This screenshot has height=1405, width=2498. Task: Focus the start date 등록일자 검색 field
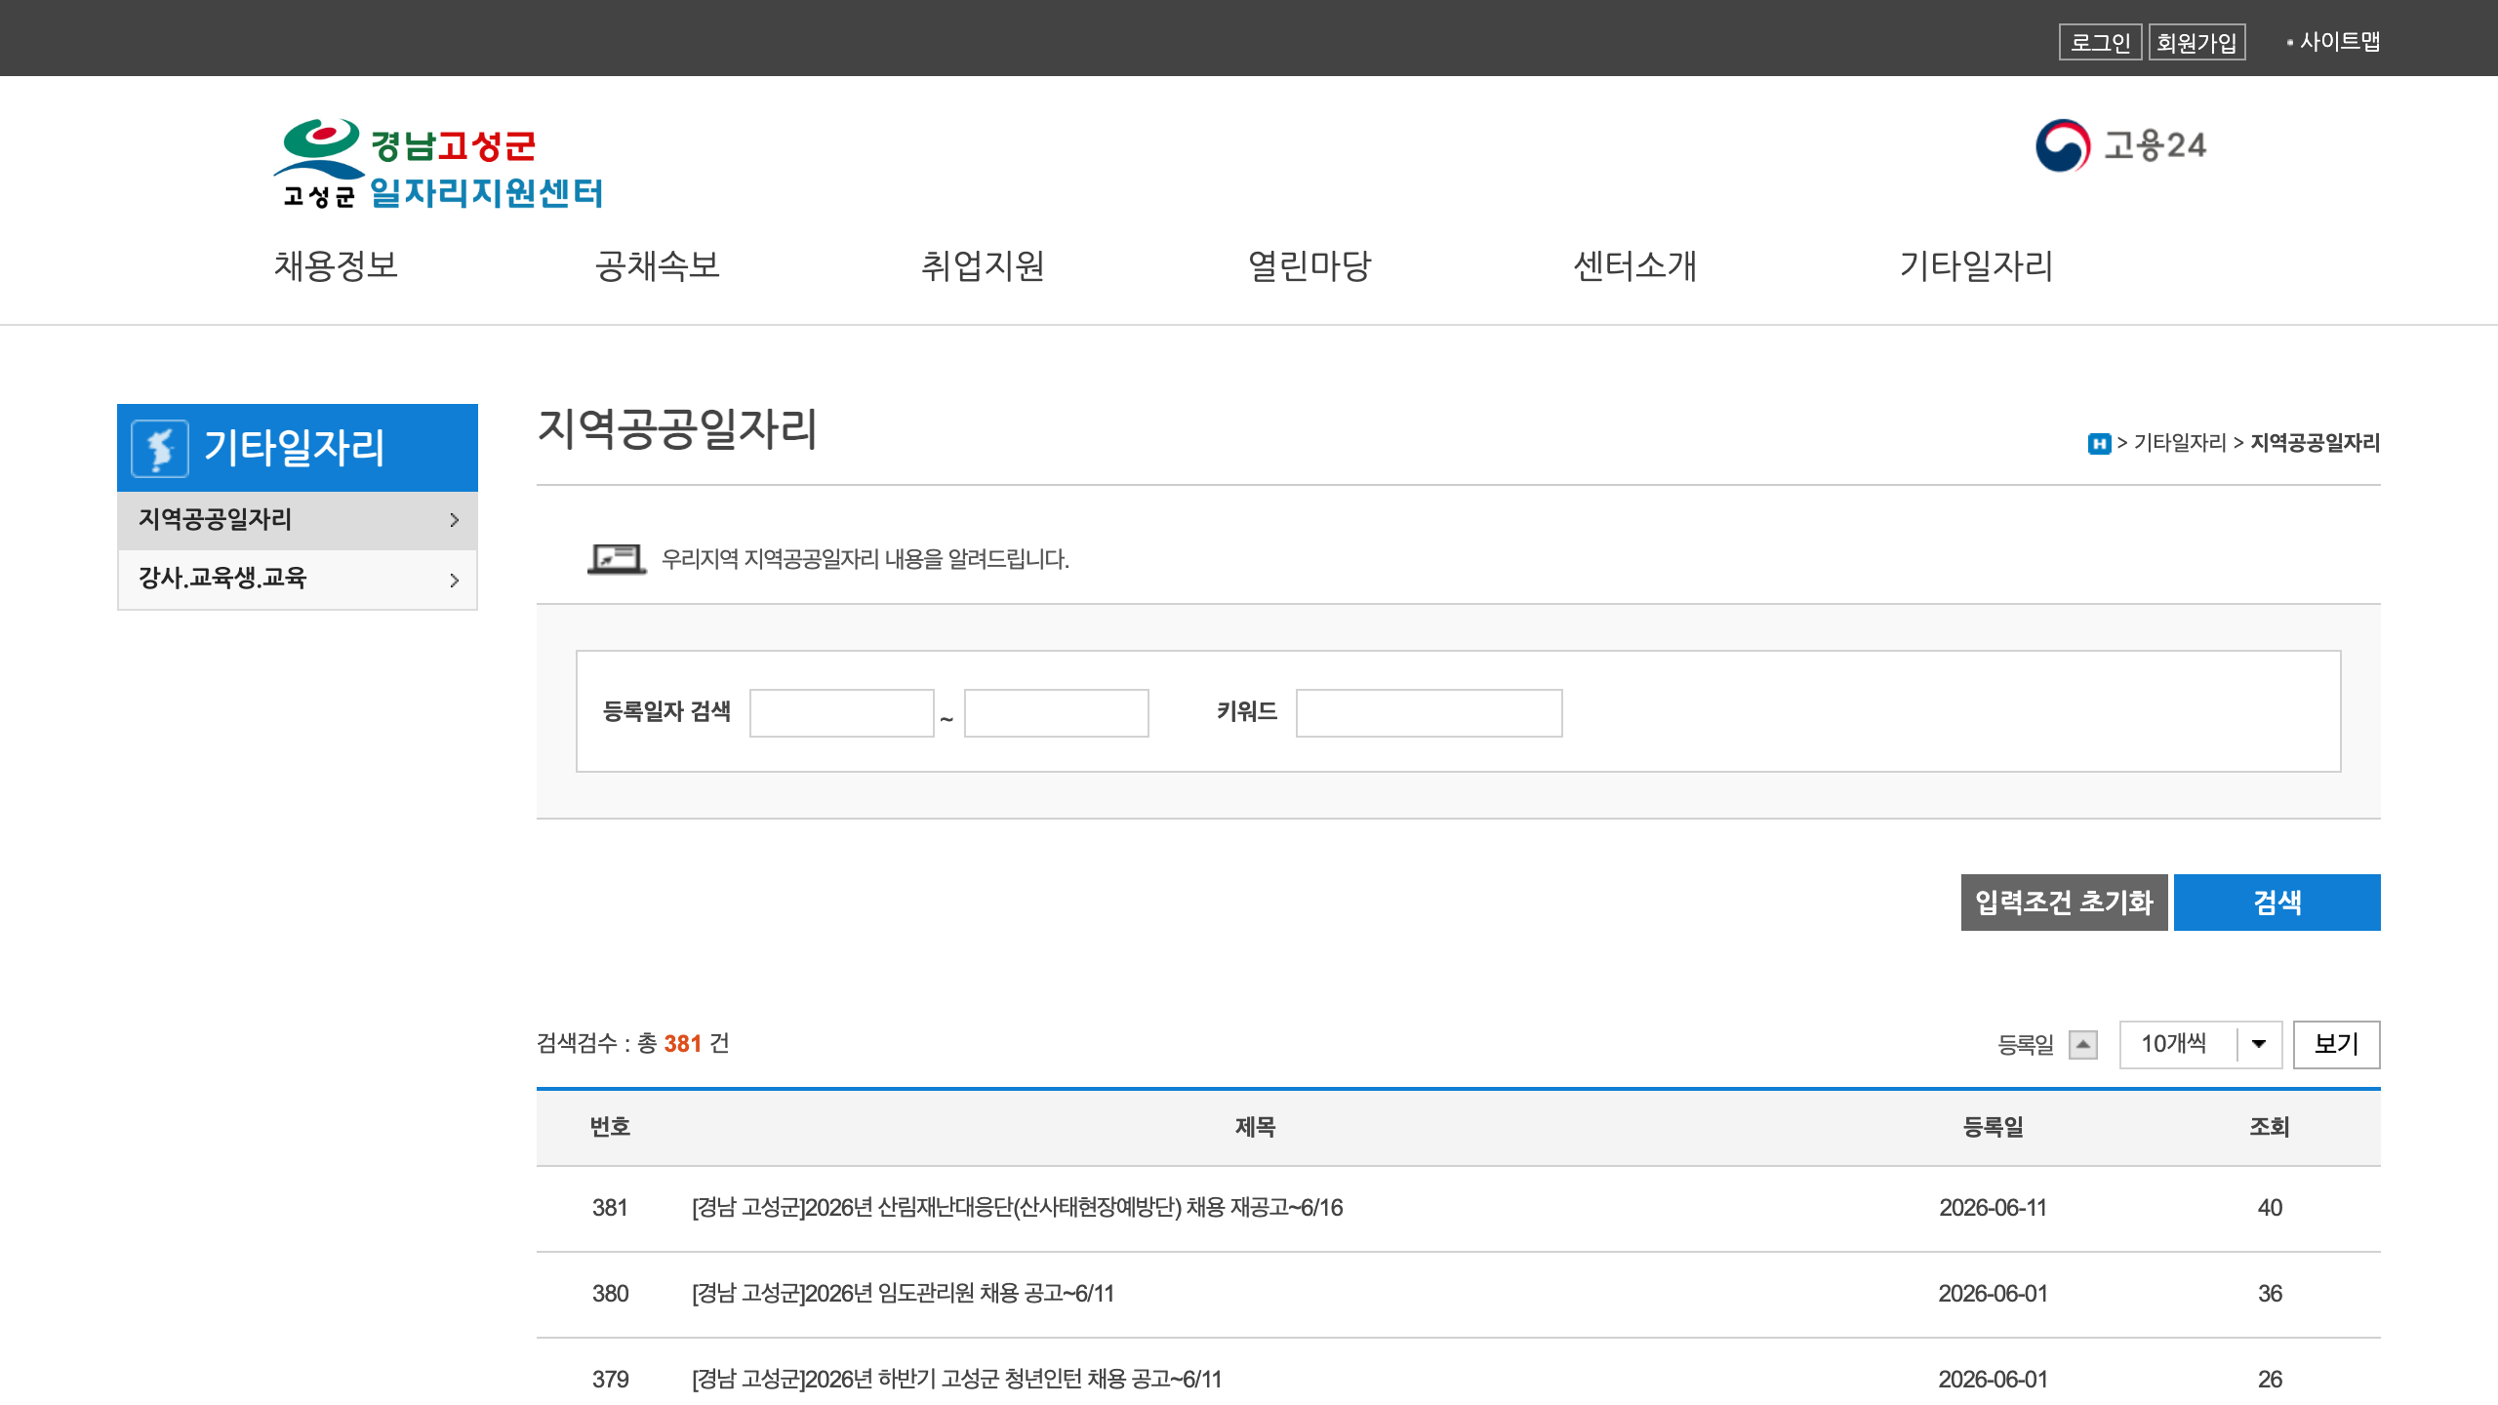coord(841,713)
